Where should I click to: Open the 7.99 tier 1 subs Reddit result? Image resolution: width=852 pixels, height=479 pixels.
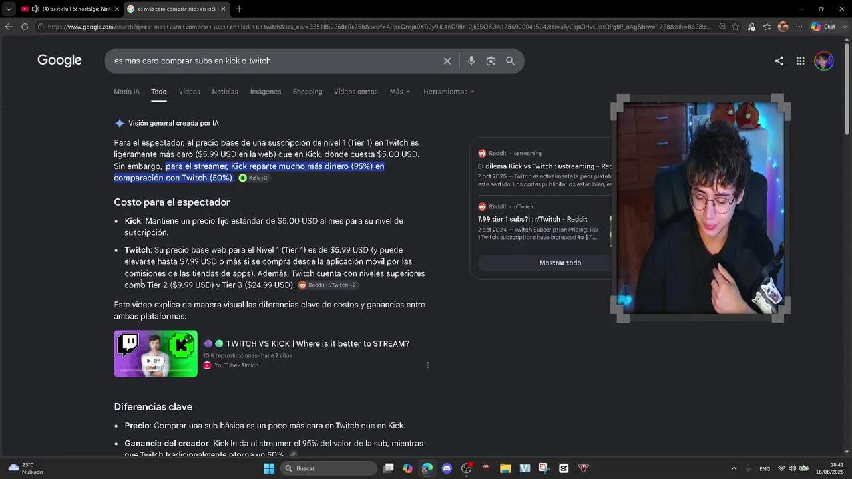click(x=532, y=219)
